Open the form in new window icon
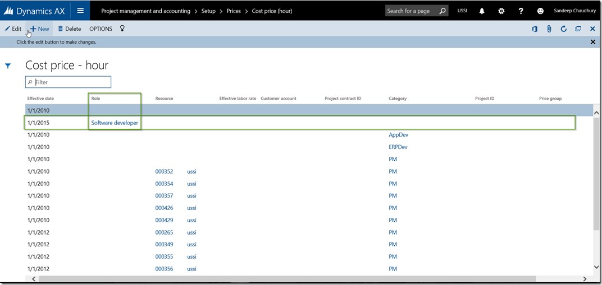This screenshot has width=602, height=285. pos(578,29)
